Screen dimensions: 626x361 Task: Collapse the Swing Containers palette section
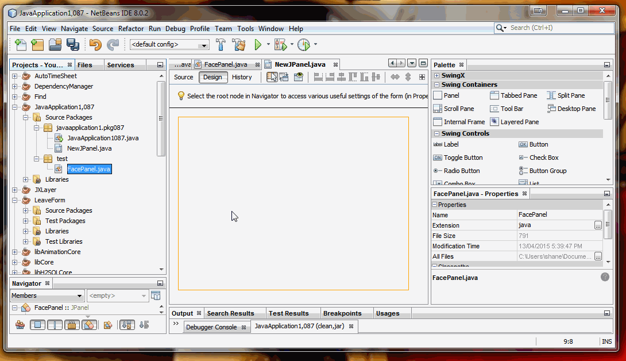pos(438,85)
